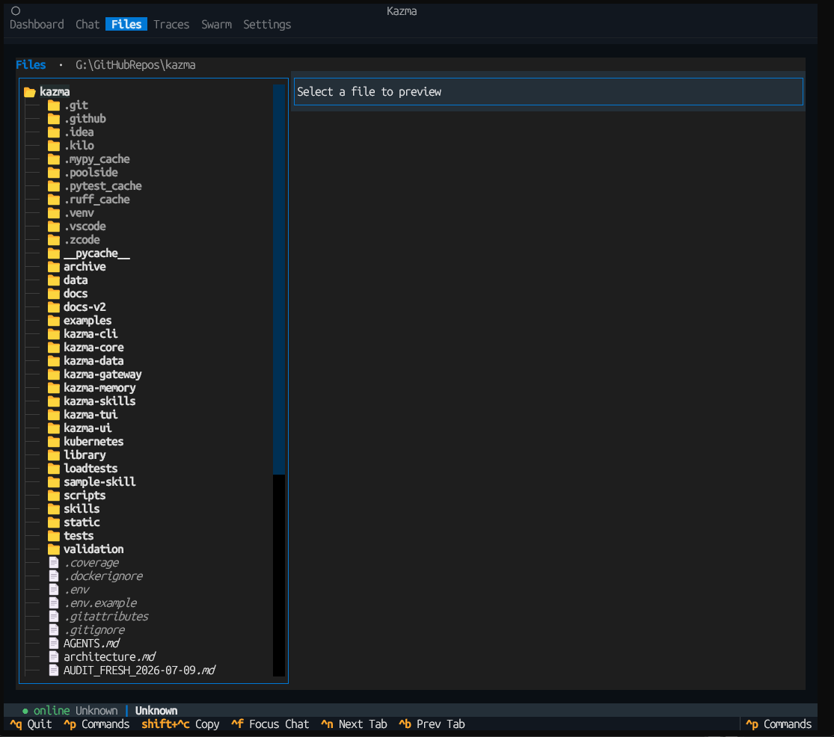834x737 pixels.
Task: Select the sample-skill folder row
Action: (x=91, y=482)
